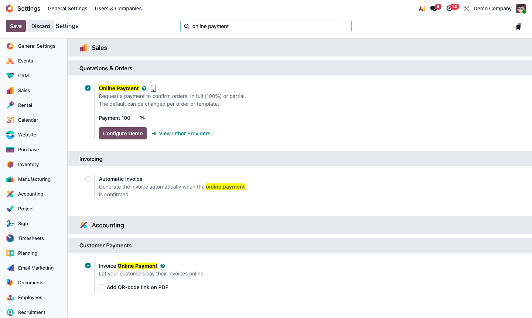Click the bookmark icon near the search bar
Image resolution: width=532 pixels, height=318 pixels.
[x=518, y=26]
